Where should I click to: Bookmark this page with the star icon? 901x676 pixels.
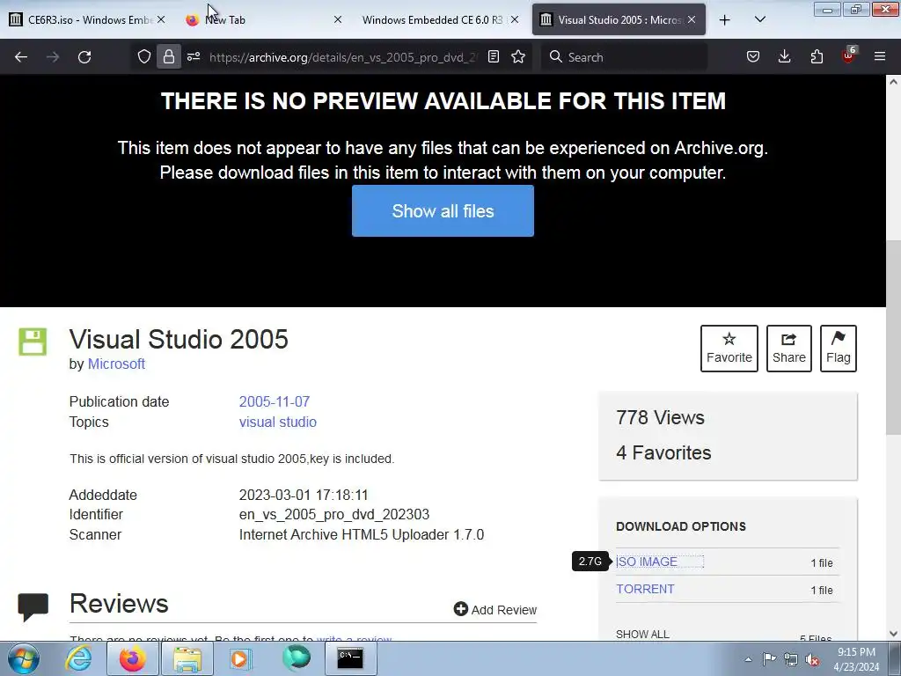point(518,56)
